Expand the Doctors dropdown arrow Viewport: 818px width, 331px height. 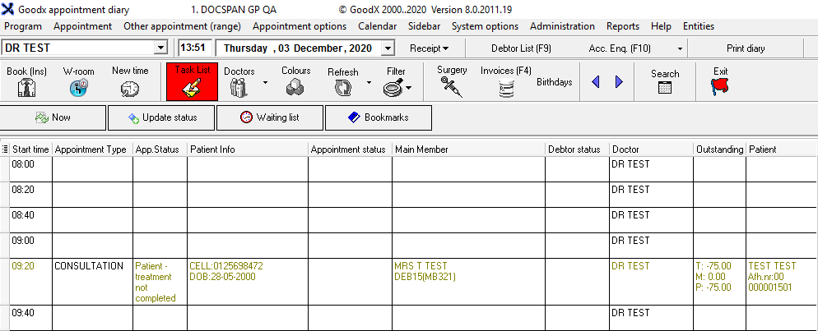coord(265,83)
